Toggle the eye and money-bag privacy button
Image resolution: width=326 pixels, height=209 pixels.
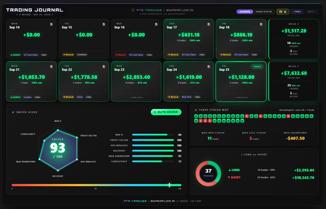point(283,12)
